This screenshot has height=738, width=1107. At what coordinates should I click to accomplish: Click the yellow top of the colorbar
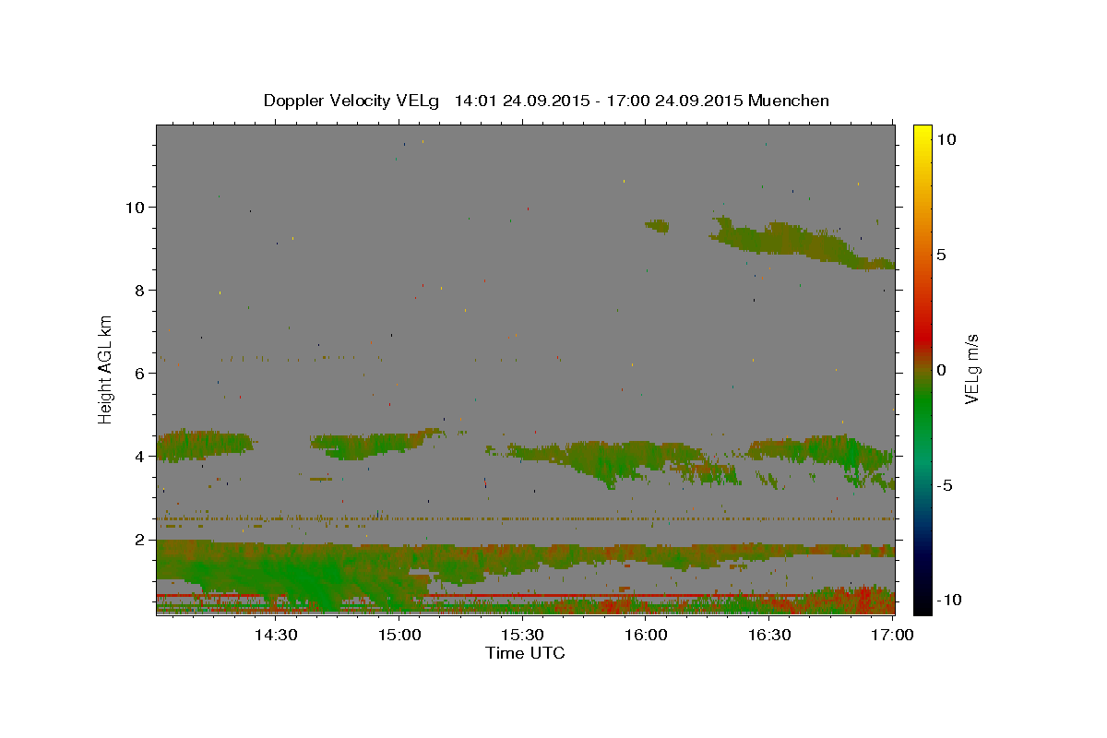pyautogui.click(x=922, y=131)
